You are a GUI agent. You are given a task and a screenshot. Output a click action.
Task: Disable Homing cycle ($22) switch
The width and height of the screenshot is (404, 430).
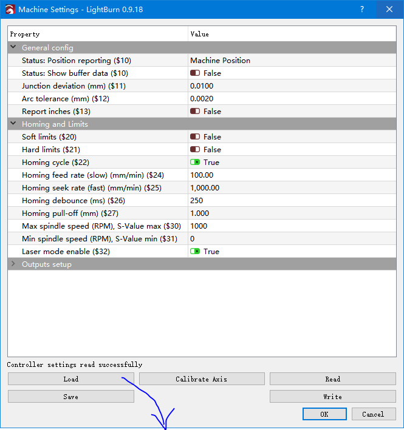coord(195,163)
